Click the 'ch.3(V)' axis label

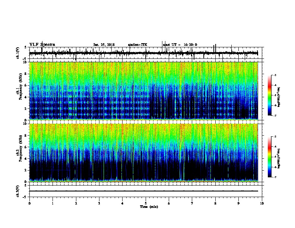click(x=18, y=191)
